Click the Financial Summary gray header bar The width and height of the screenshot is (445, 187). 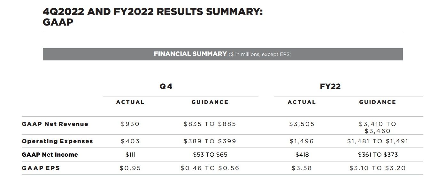pyautogui.click(x=222, y=54)
